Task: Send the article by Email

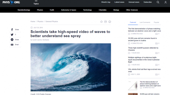Action: pyautogui.click(x=15, y=45)
